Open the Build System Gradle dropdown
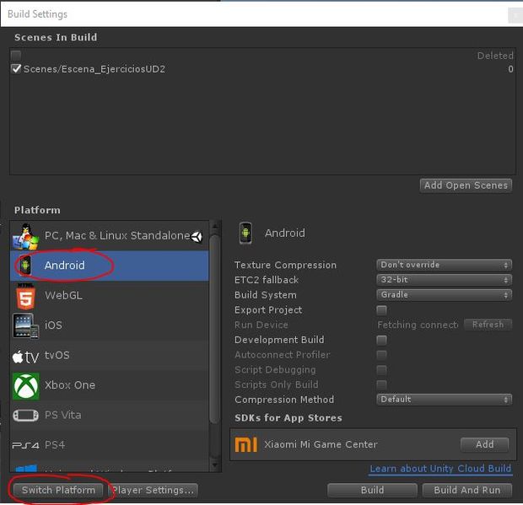 [x=444, y=295]
